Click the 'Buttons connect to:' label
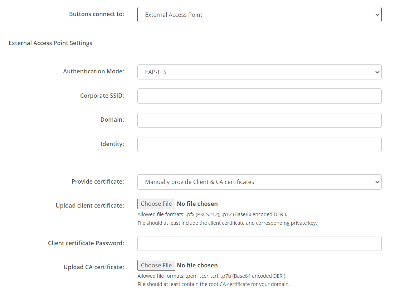 [96, 14]
